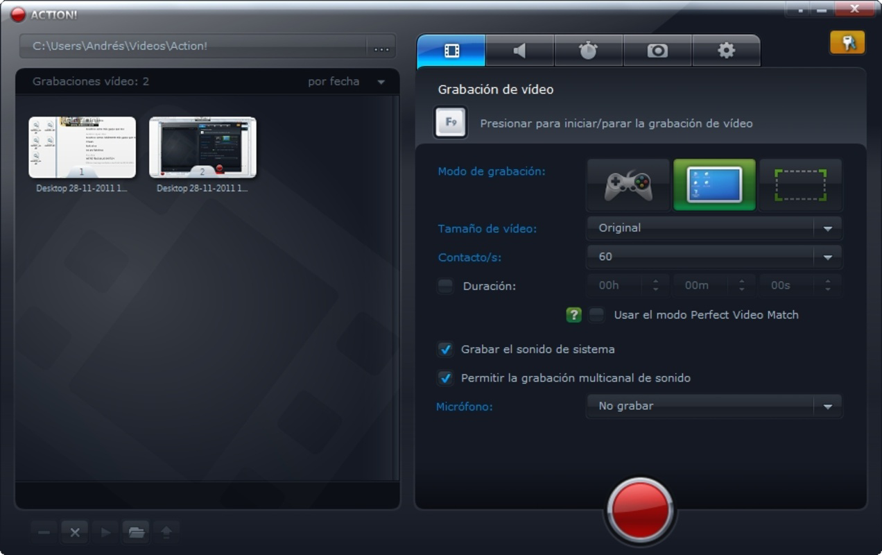Image resolution: width=882 pixels, height=555 pixels.
Task: Enable the Duración checkbox
Action: pos(445,286)
